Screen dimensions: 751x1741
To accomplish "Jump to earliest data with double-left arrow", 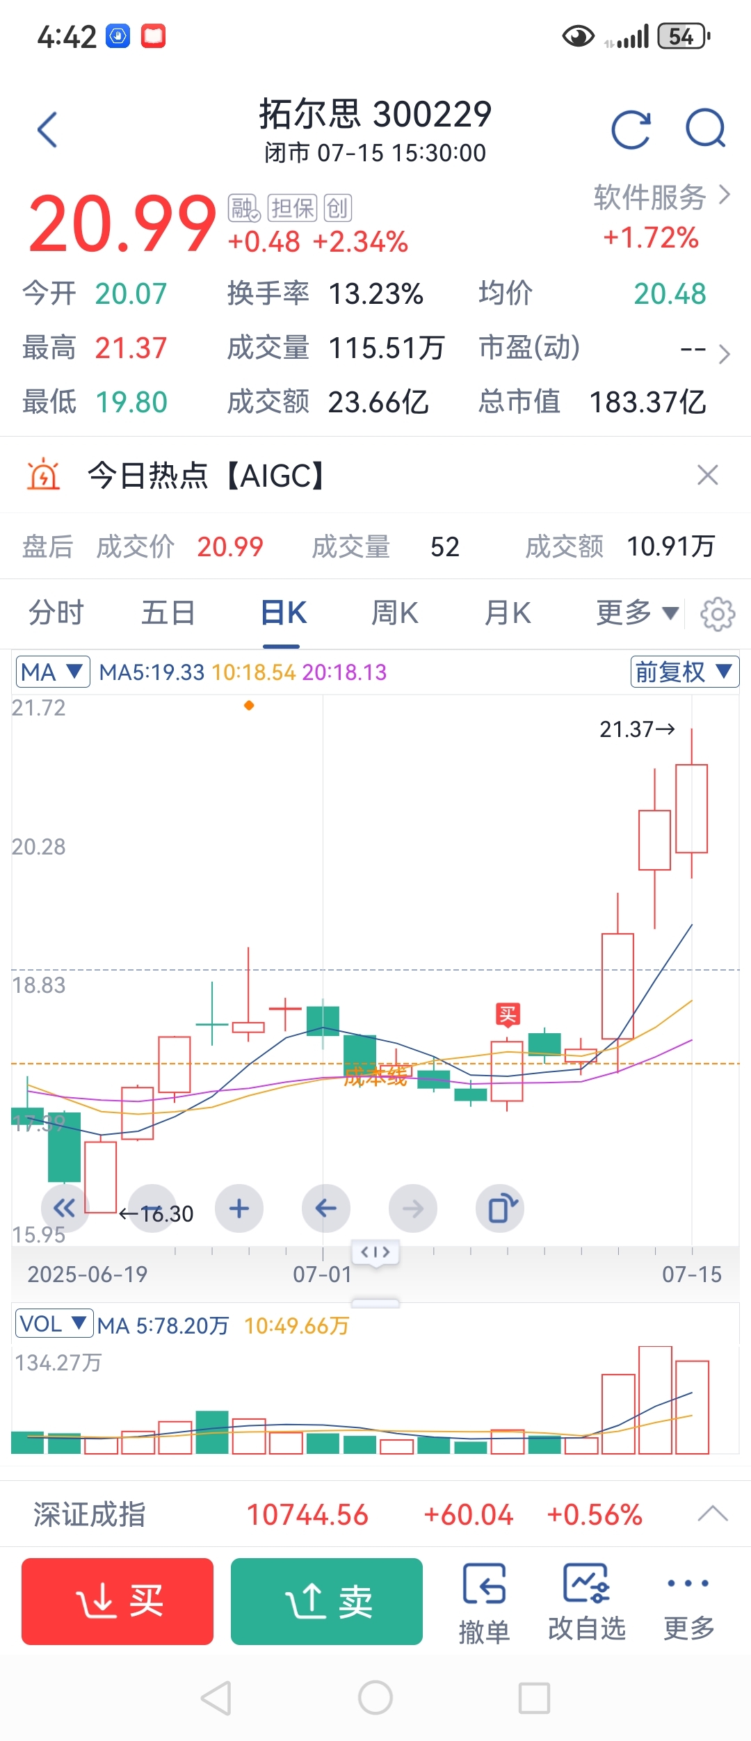I will tap(65, 1208).
